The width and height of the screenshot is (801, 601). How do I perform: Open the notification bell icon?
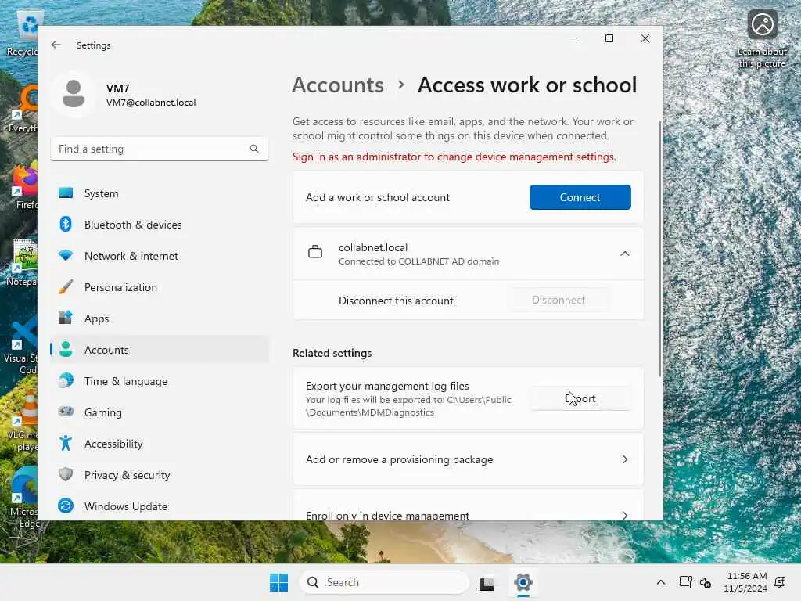tap(780, 582)
